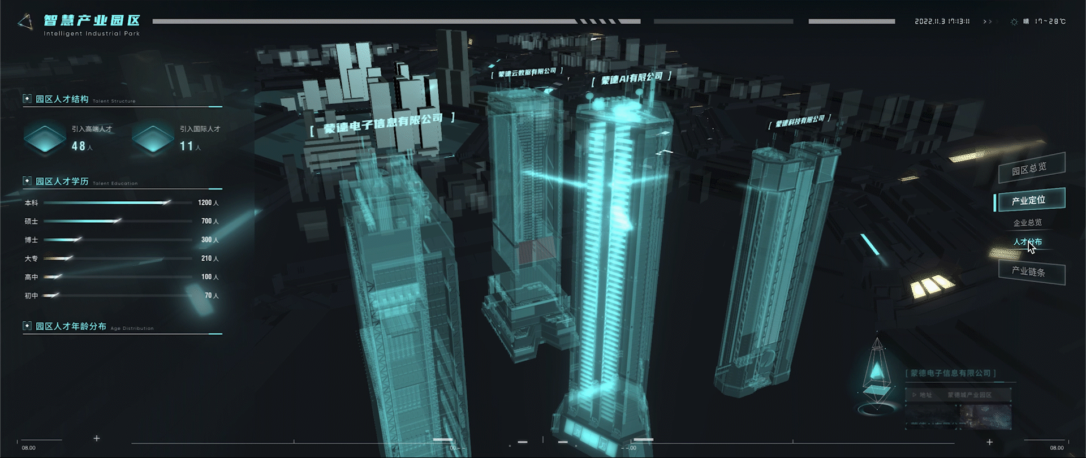
Task: Select the diamond icon for 引入高端人才
Action: tap(45, 139)
